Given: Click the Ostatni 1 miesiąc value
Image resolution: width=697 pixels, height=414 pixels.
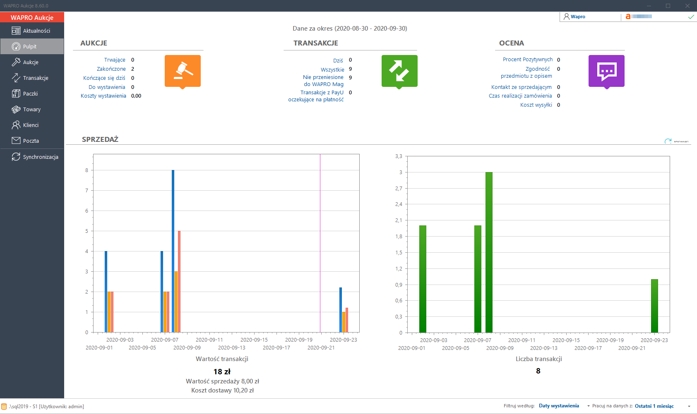Looking at the screenshot, I should click(654, 406).
